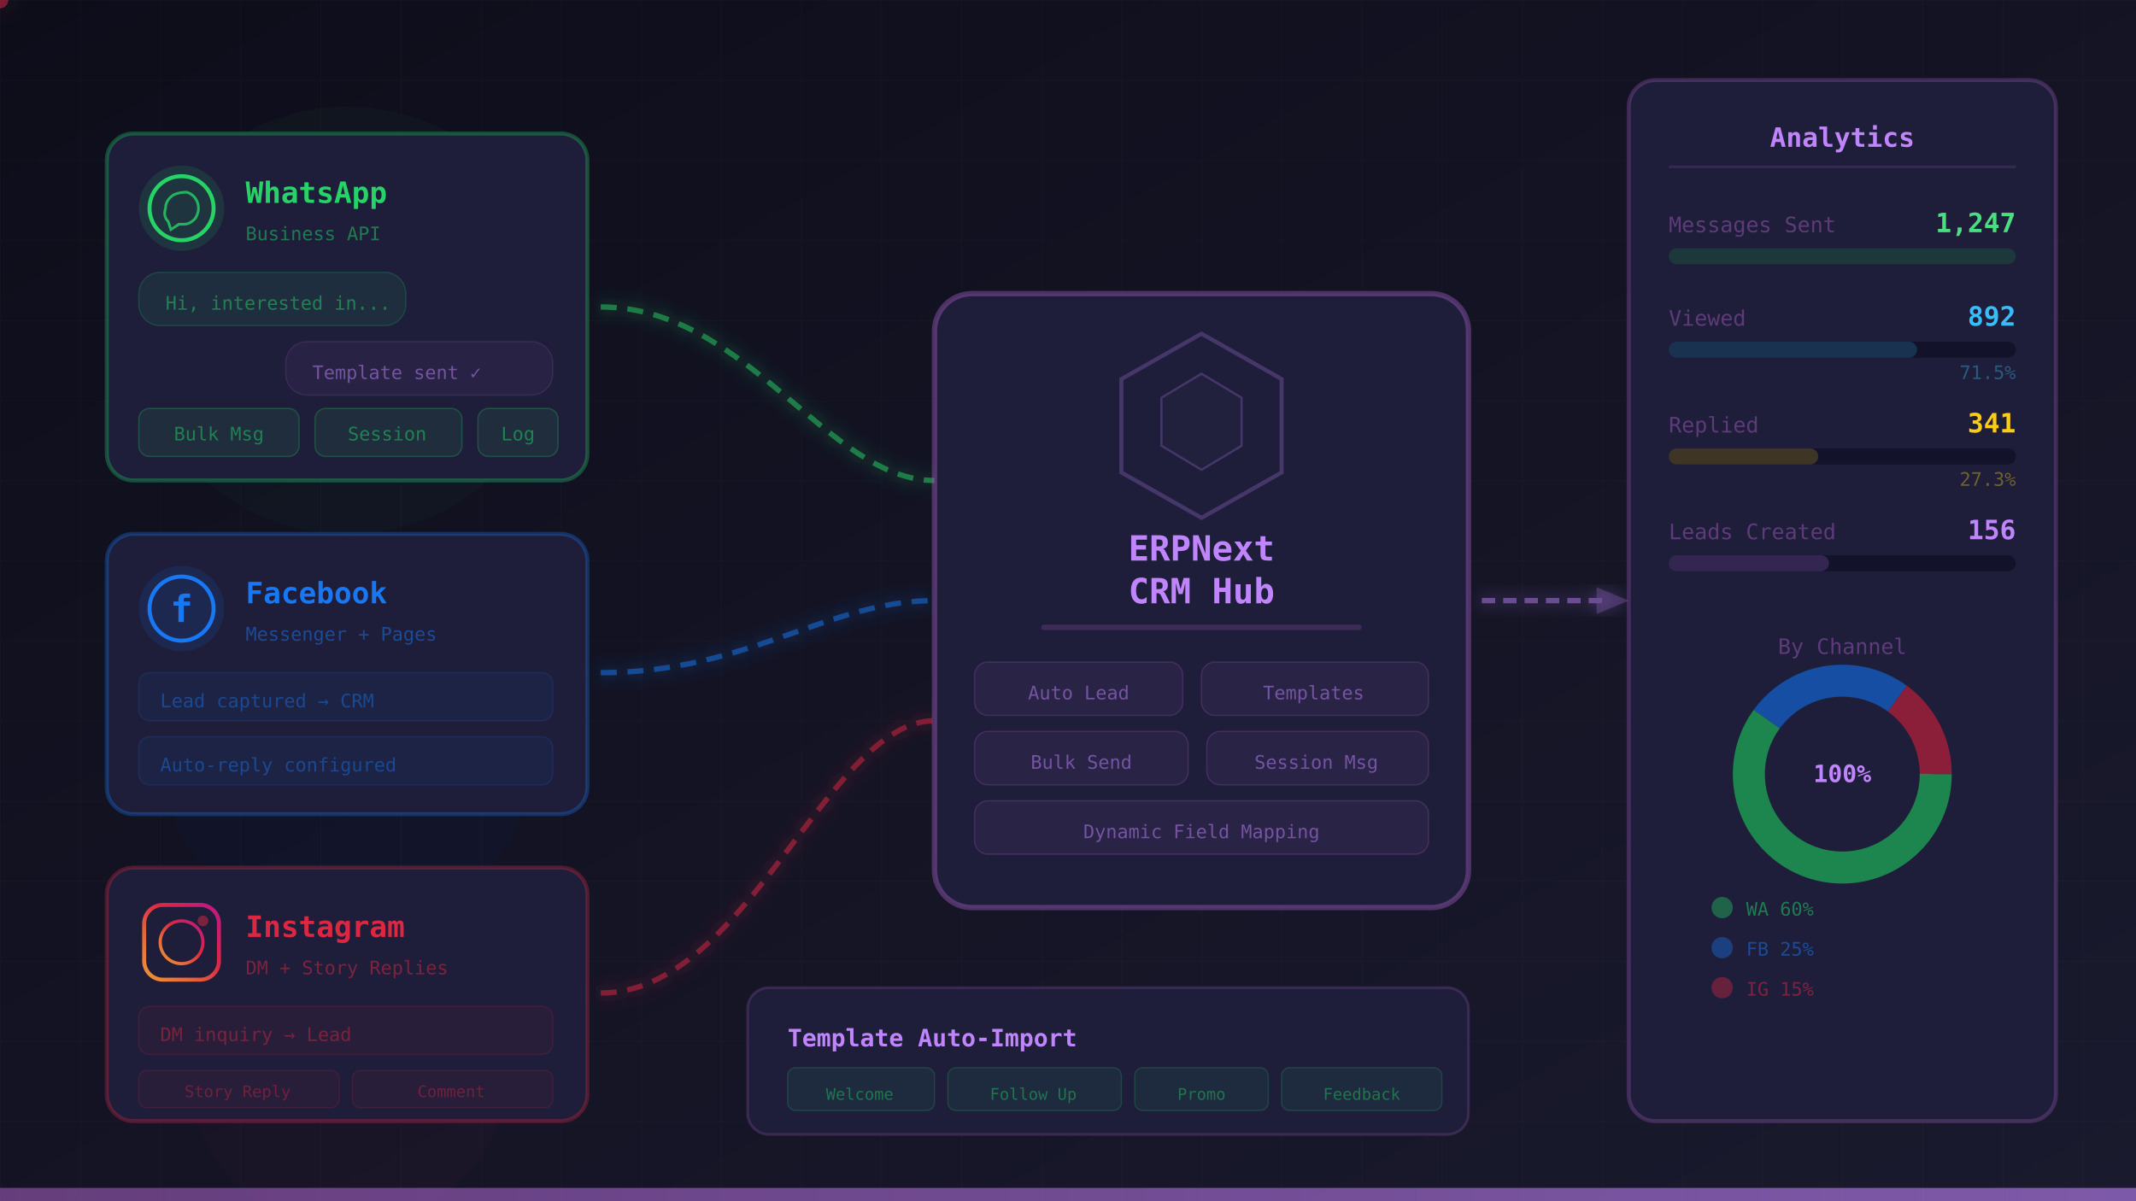Select the Feedback template chip

1361,1089
